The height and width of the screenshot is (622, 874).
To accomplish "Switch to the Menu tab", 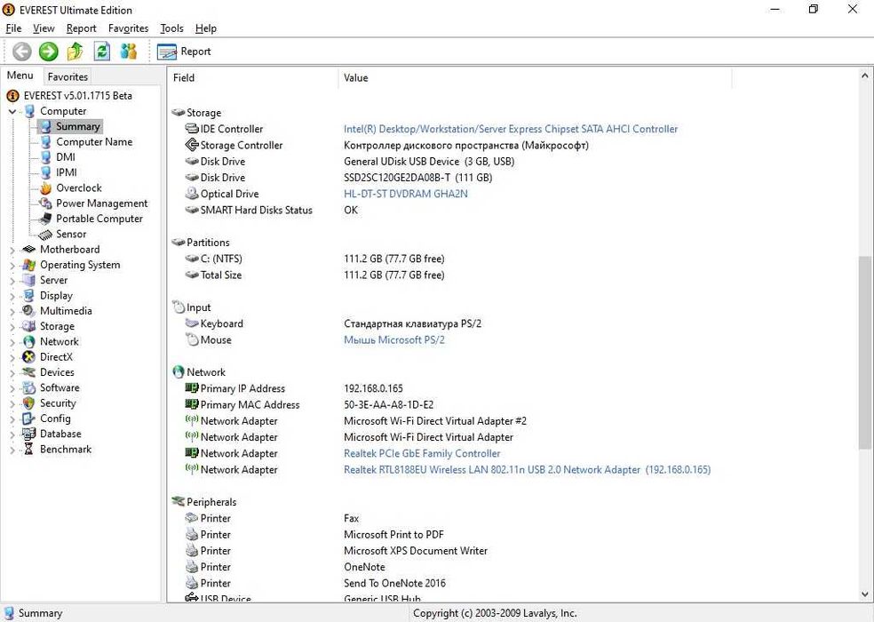I will 20,76.
